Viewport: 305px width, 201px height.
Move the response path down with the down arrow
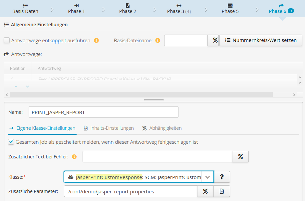tap(27, 87)
